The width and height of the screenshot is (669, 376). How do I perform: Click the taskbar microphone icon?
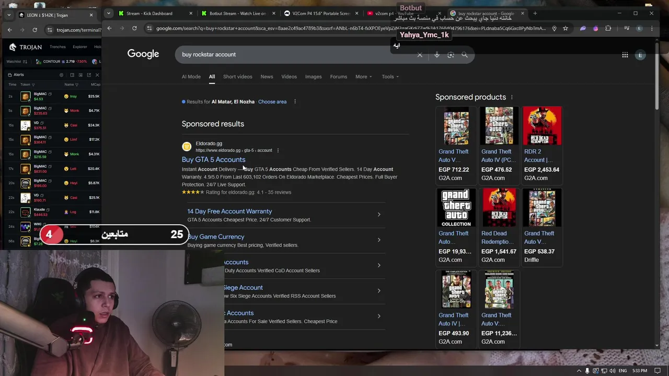[x=587, y=371]
